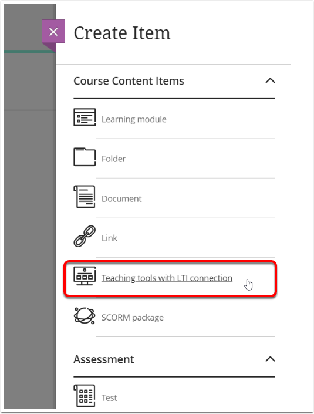Select the Folder icon

click(x=85, y=157)
